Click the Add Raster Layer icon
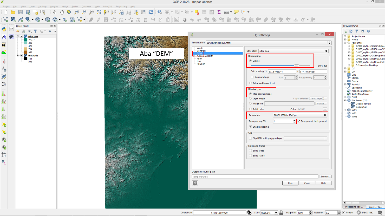 [x=13, y=20]
